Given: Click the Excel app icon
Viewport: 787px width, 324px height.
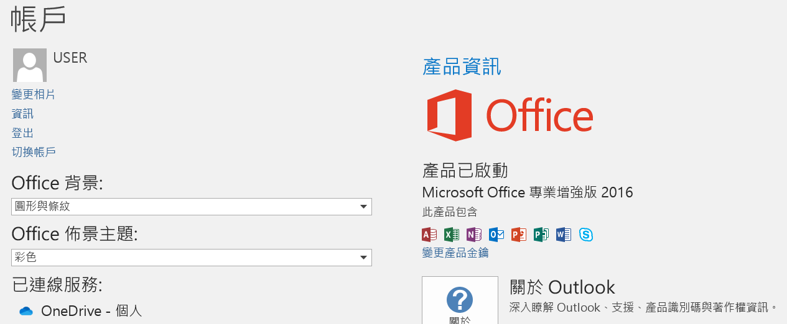Looking at the screenshot, I should point(452,234).
